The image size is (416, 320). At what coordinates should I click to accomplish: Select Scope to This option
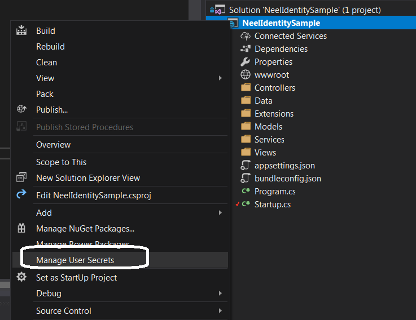pyautogui.click(x=61, y=162)
